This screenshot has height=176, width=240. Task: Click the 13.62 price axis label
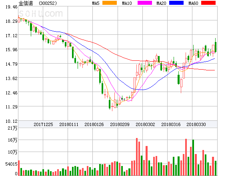tap(12, 78)
